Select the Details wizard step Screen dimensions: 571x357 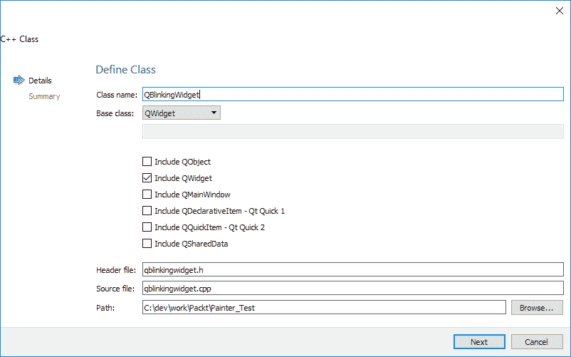(40, 81)
